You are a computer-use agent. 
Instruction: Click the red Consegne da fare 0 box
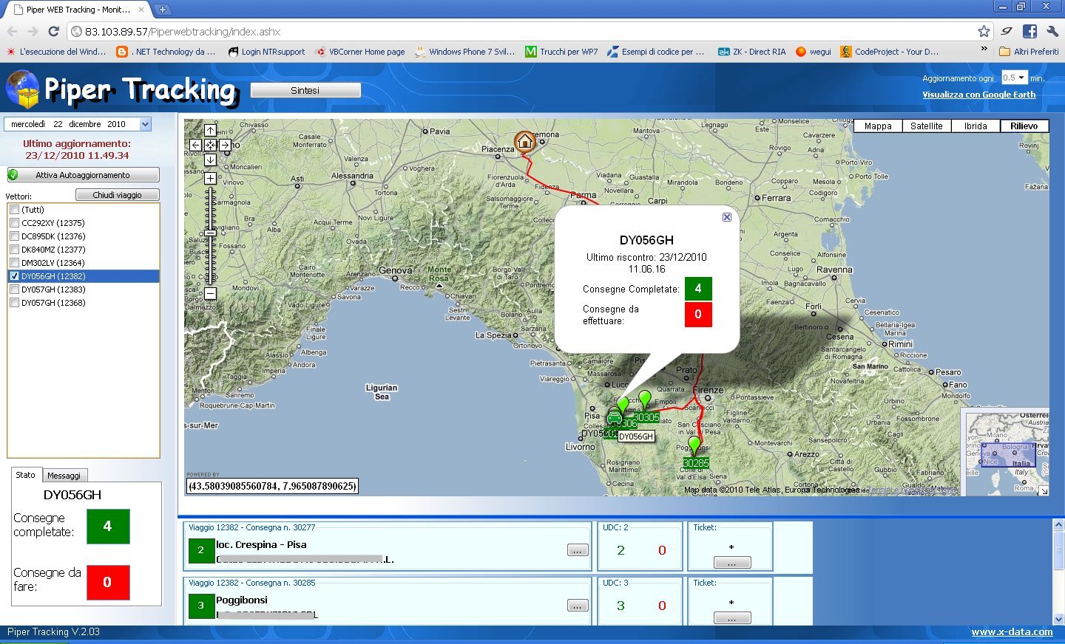coord(108,583)
